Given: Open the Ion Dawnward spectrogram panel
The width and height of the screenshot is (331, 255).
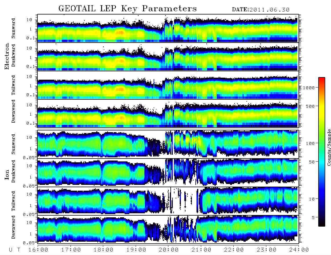Looking at the screenshot, I should click(168, 229).
